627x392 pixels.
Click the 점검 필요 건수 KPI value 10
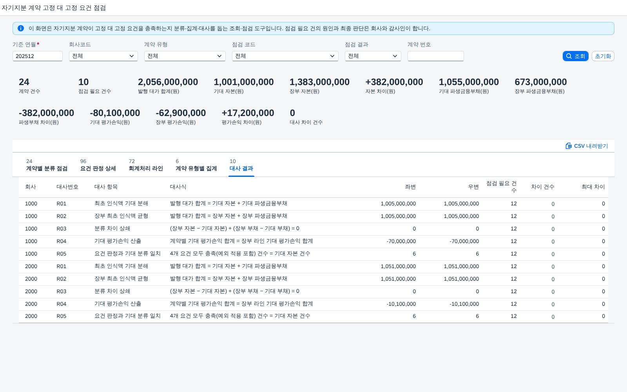click(x=83, y=82)
